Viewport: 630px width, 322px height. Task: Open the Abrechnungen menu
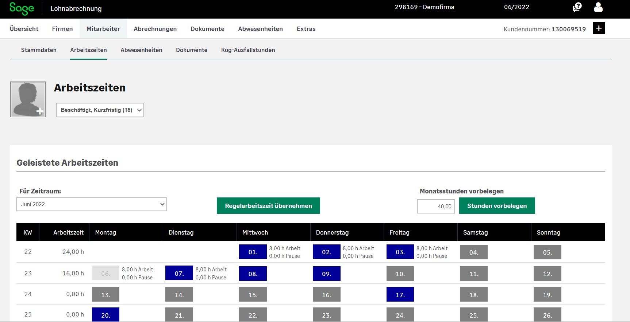[155, 29]
